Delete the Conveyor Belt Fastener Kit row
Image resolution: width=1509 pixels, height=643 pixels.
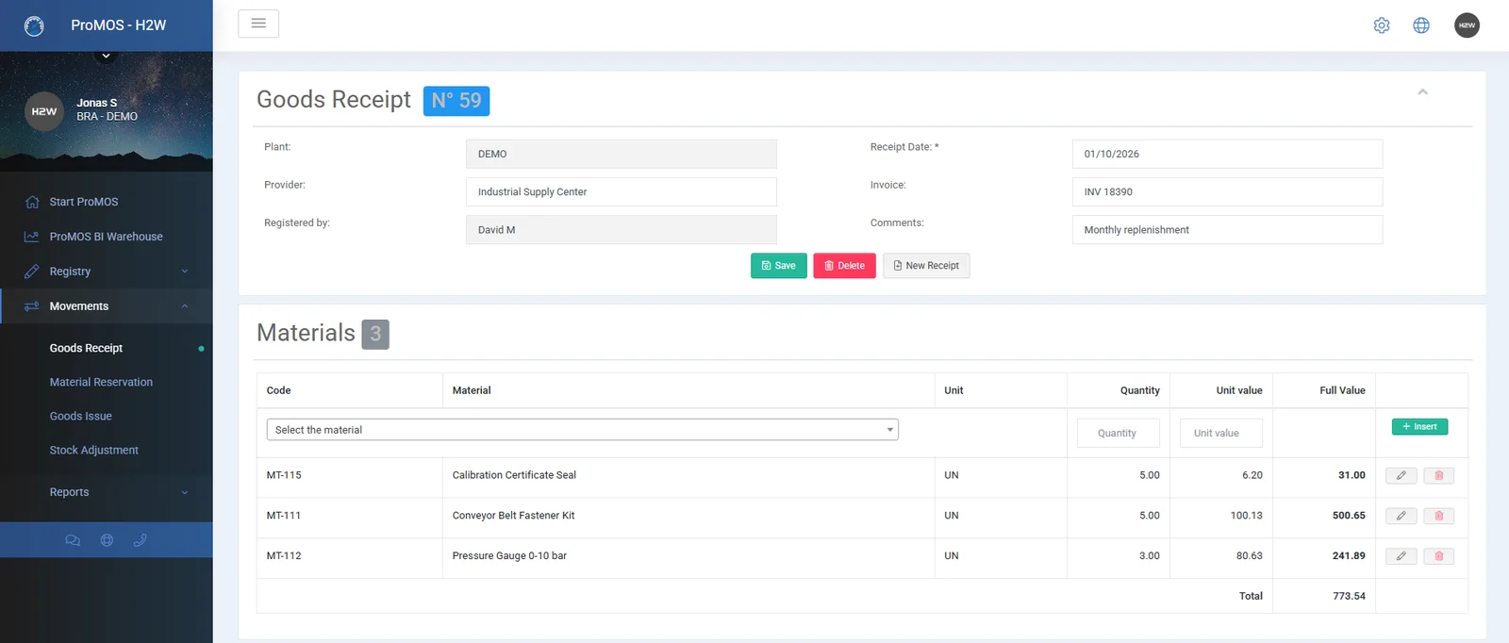(1439, 516)
